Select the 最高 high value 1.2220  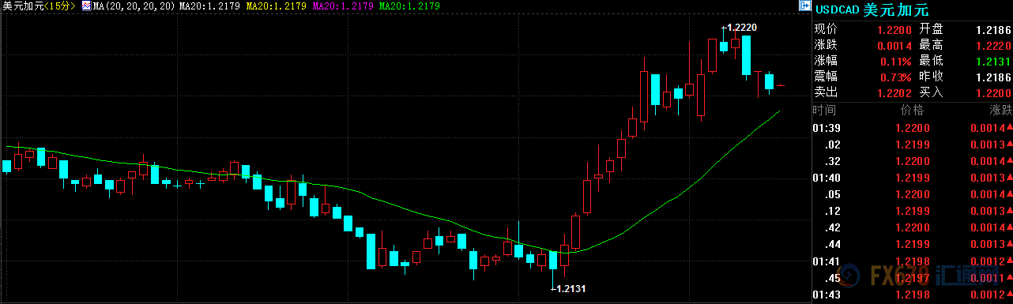pyautogui.click(x=993, y=46)
